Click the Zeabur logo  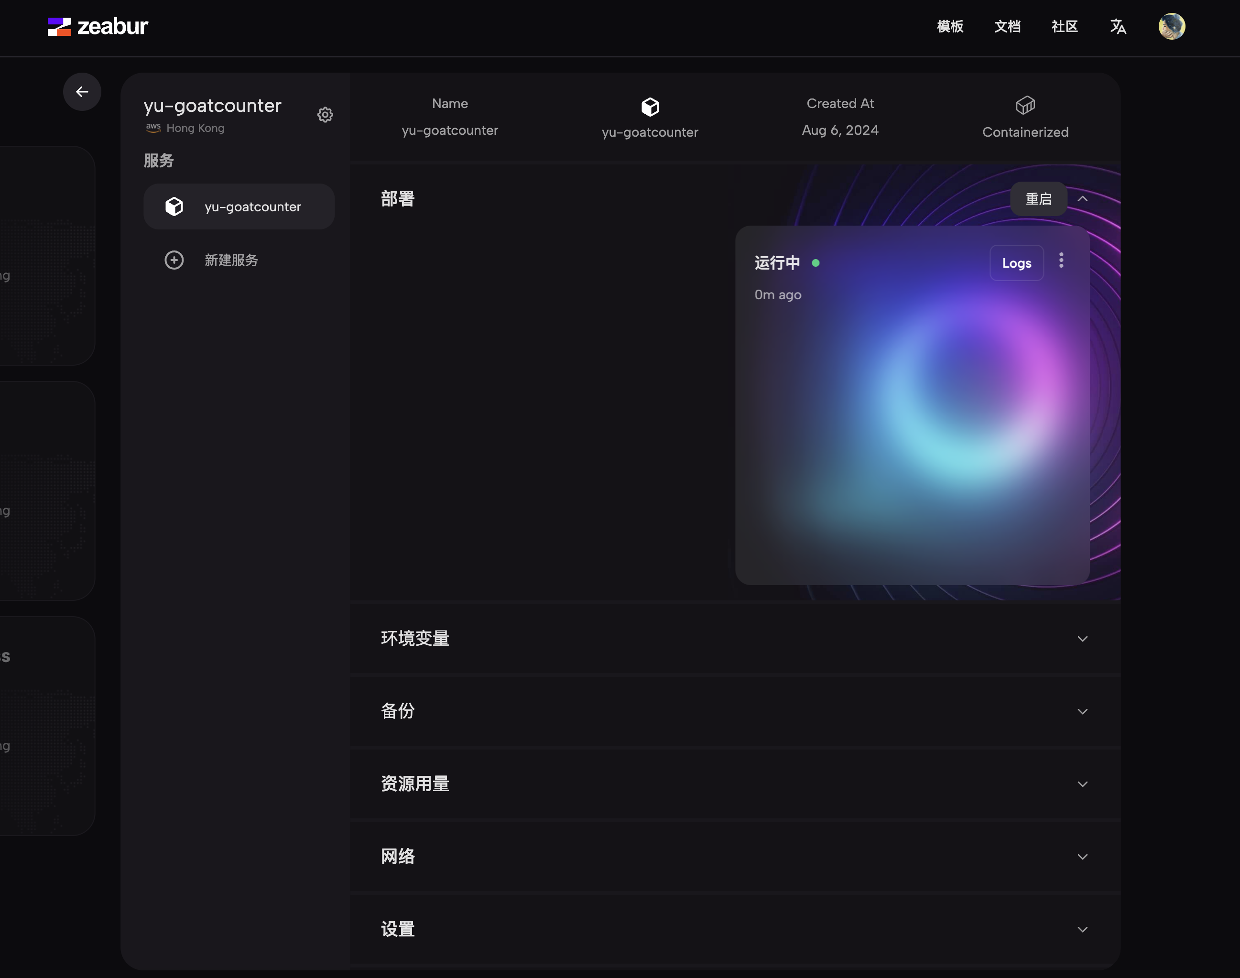tap(98, 26)
